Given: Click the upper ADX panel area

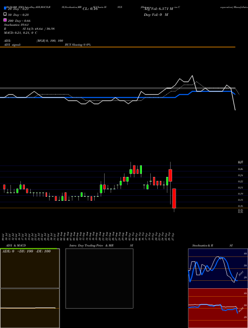Looking at the screenshot, I should coord(30,268).
